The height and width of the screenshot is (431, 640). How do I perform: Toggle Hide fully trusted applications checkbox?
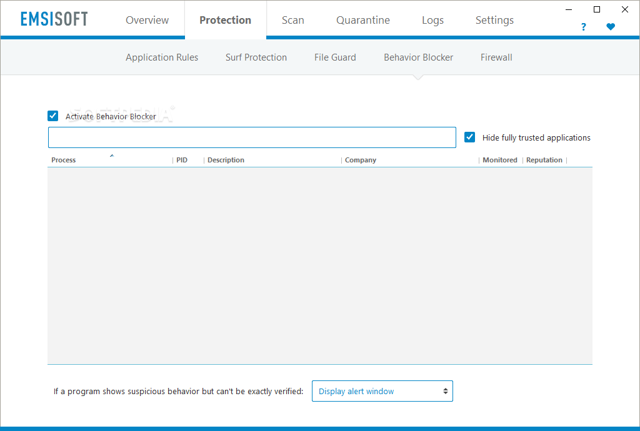coord(470,137)
